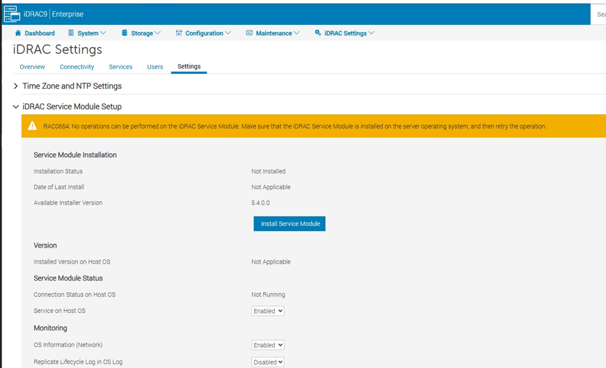
Task: Open the iDRAC Settings dropdown menu
Action: pyautogui.click(x=344, y=33)
